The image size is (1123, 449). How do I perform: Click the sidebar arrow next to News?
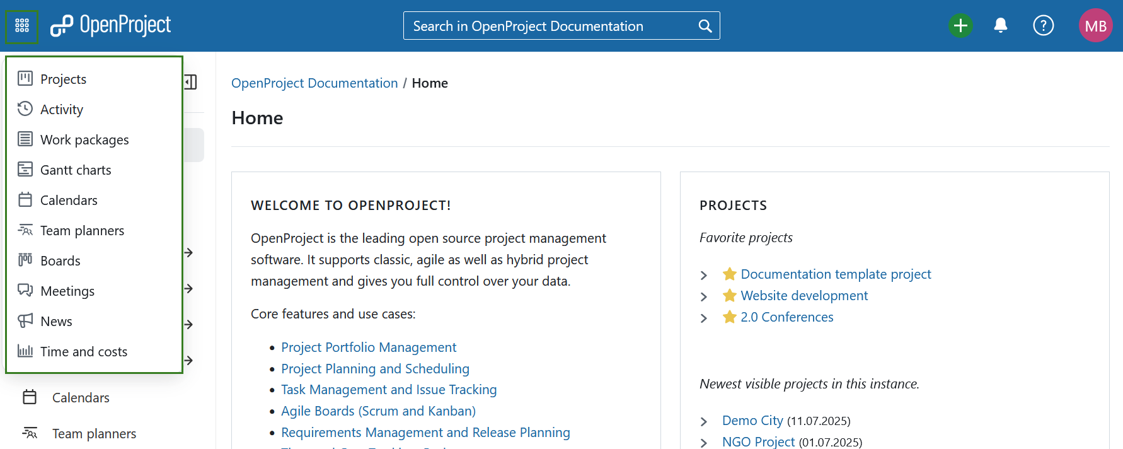tap(188, 324)
